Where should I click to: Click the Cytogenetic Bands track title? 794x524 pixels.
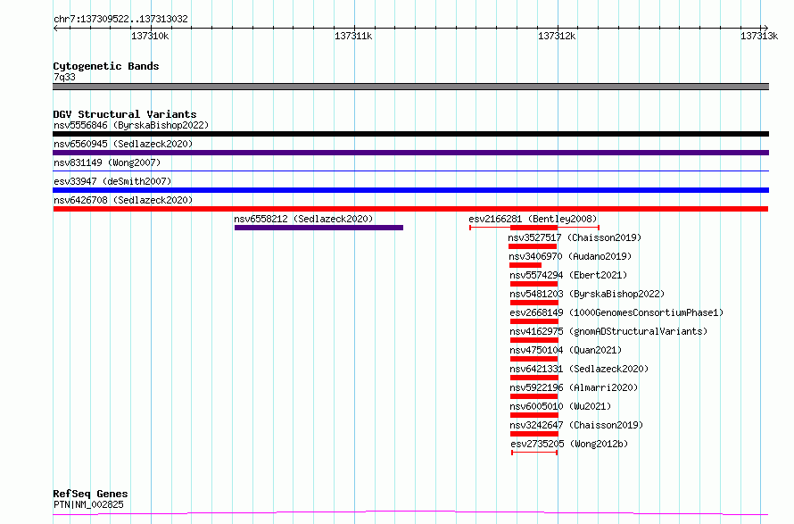106,66
